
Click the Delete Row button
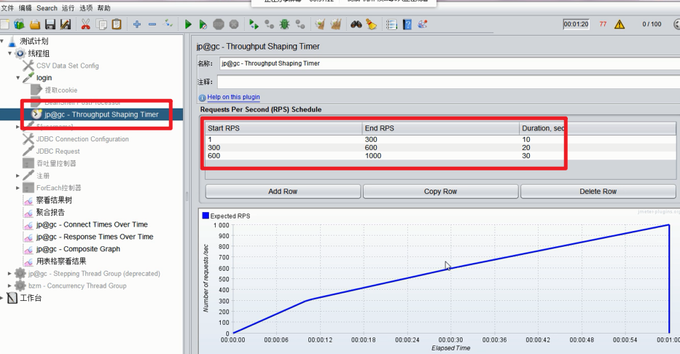point(598,192)
